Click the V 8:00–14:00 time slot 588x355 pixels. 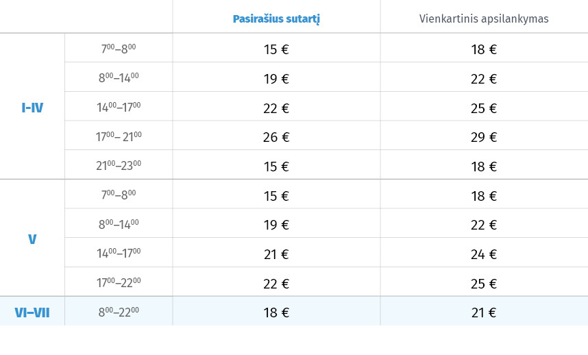pos(119,224)
